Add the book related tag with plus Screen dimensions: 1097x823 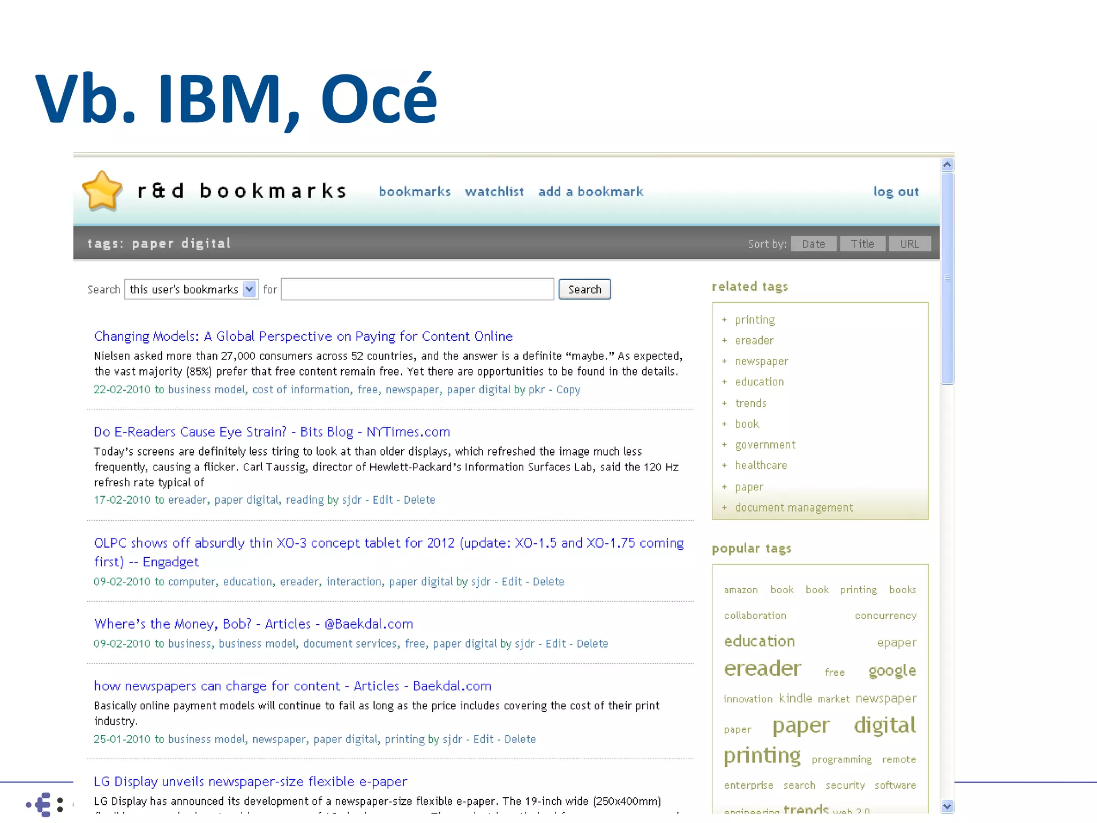click(x=724, y=424)
